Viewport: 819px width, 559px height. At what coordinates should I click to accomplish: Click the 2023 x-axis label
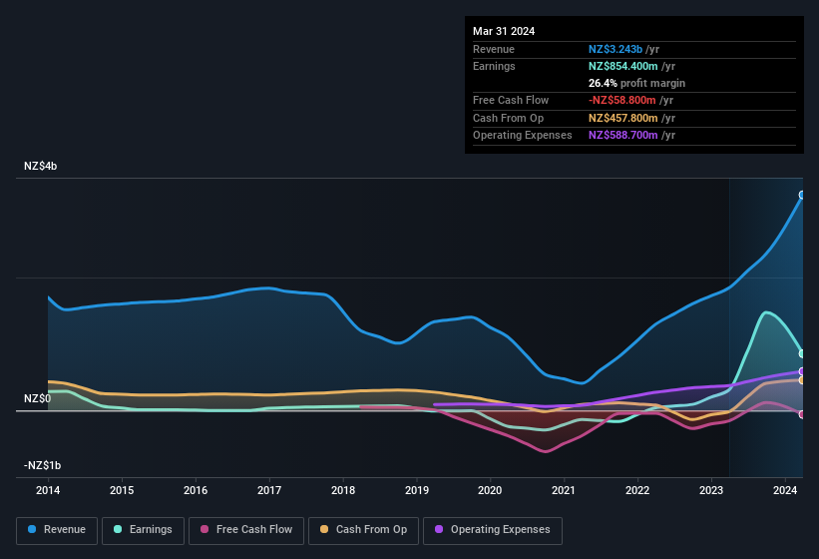[x=711, y=490]
